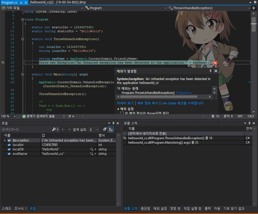
Task: Close the Locals (로컬) panel
Action: click(x=118, y=123)
